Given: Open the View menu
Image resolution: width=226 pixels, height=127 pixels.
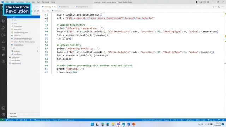Looking at the screenshot, I should click(x=28, y=2).
